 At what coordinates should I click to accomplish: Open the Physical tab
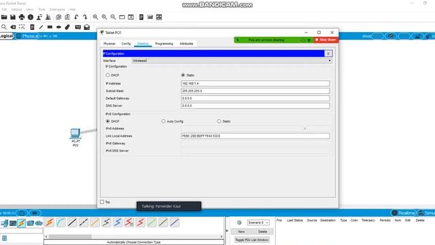coord(109,44)
